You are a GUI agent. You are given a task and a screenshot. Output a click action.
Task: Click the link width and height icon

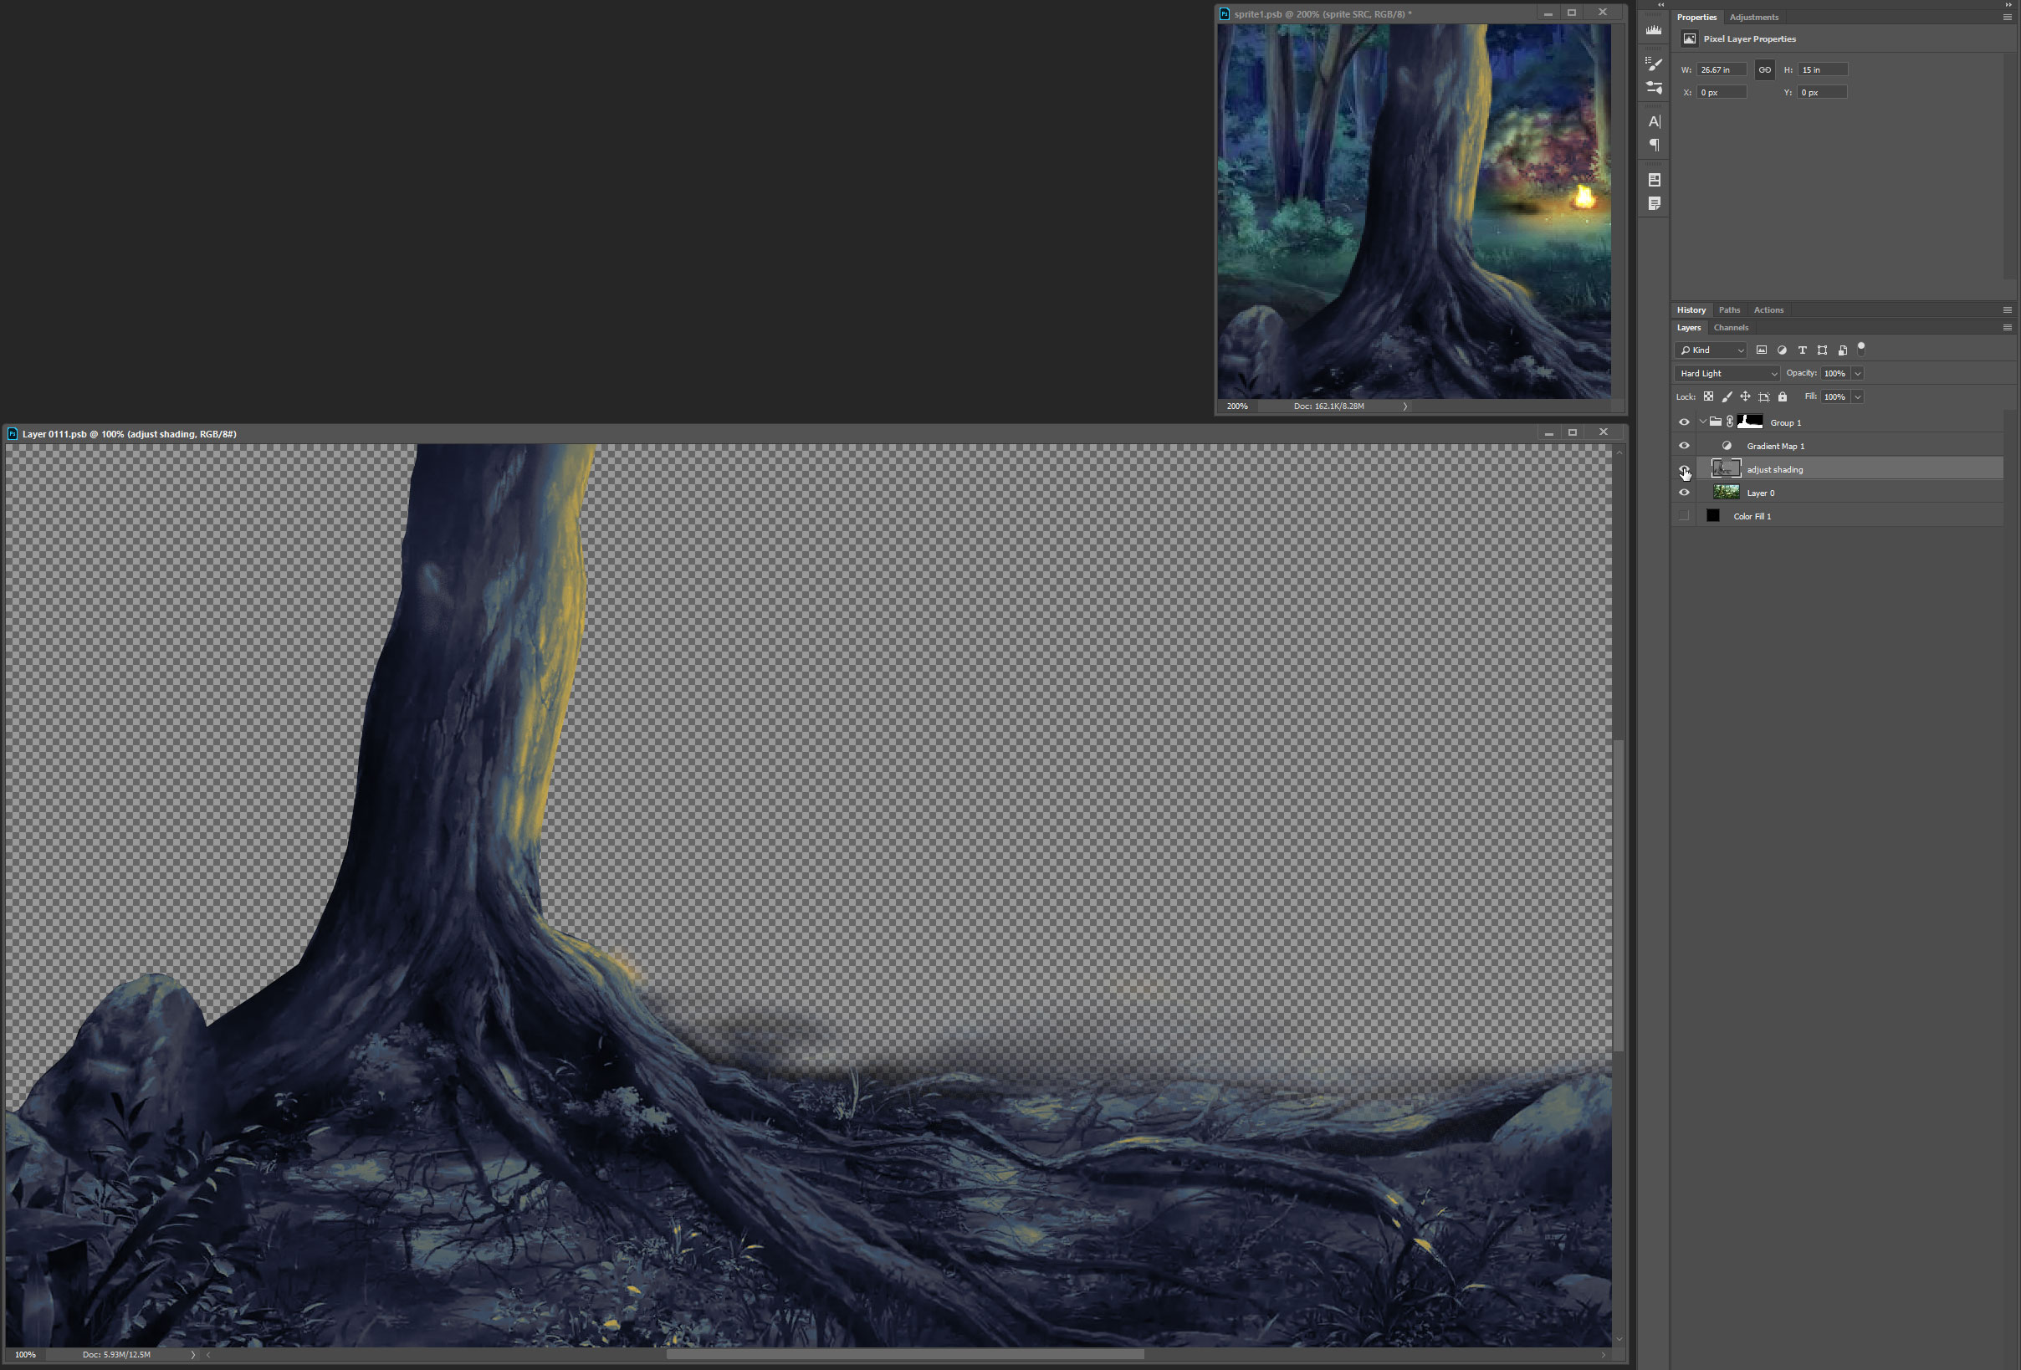(1763, 69)
